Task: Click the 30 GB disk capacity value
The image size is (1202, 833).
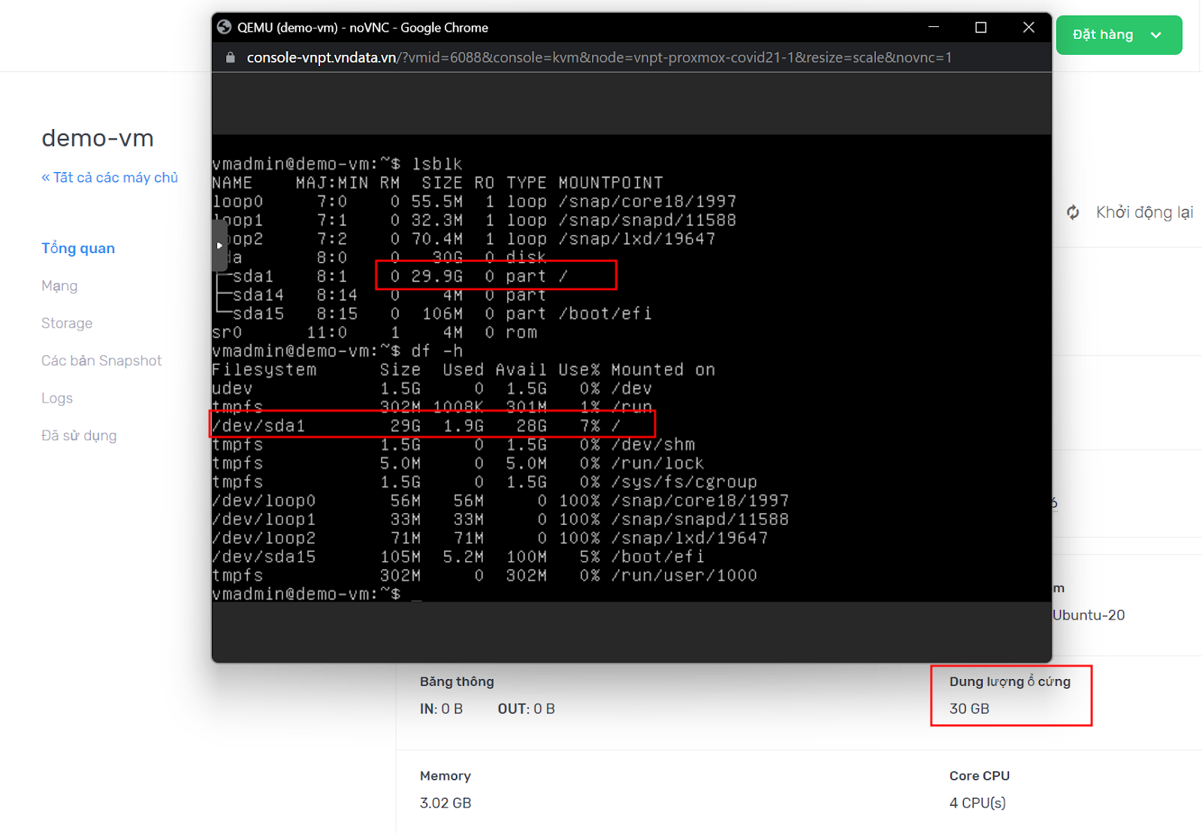Action: point(969,709)
